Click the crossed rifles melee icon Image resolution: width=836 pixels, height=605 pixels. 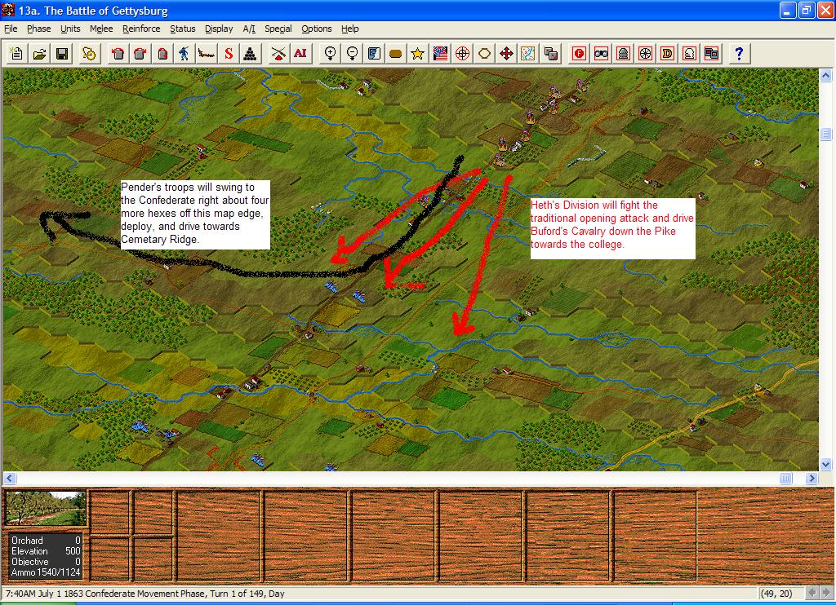click(x=278, y=53)
